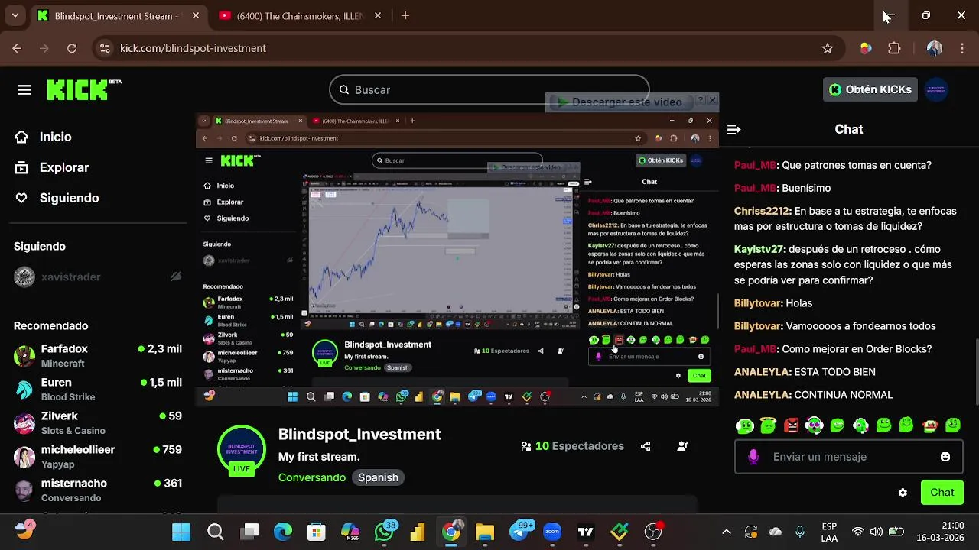Image resolution: width=979 pixels, height=550 pixels.
Task: Open Telegram from the taskbar
Action: pyautogui.click(x=520, y=532)
